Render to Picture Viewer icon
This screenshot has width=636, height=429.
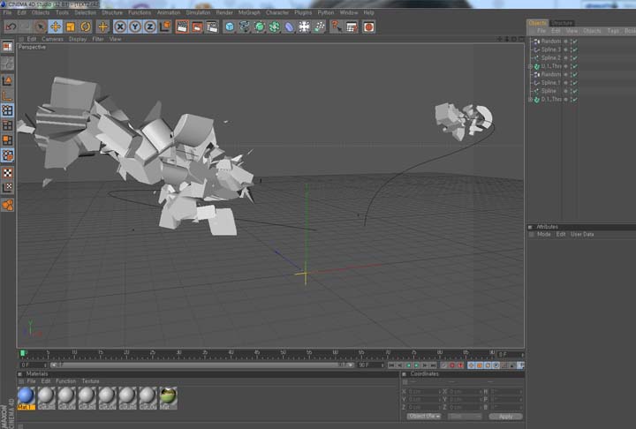[x=197, y=26]
